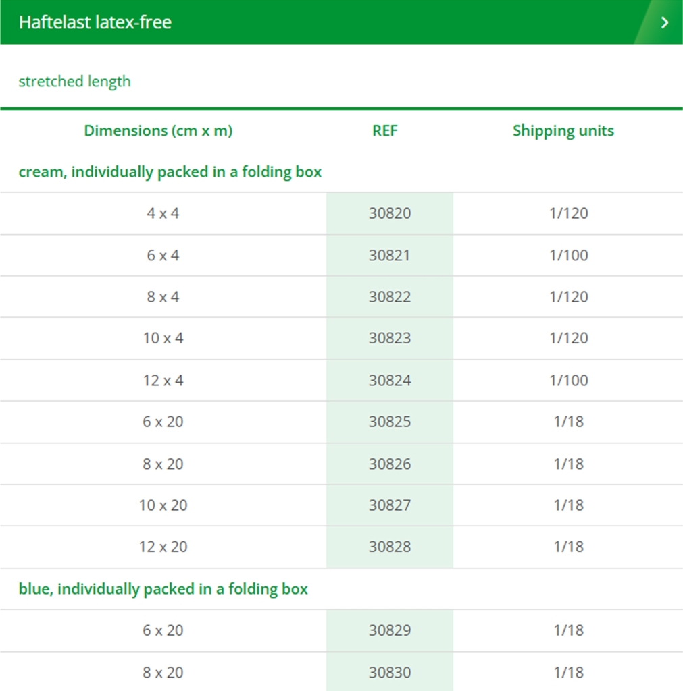Click REF number 30822
This screenshot has height=691, width=683.
point(390,297)
